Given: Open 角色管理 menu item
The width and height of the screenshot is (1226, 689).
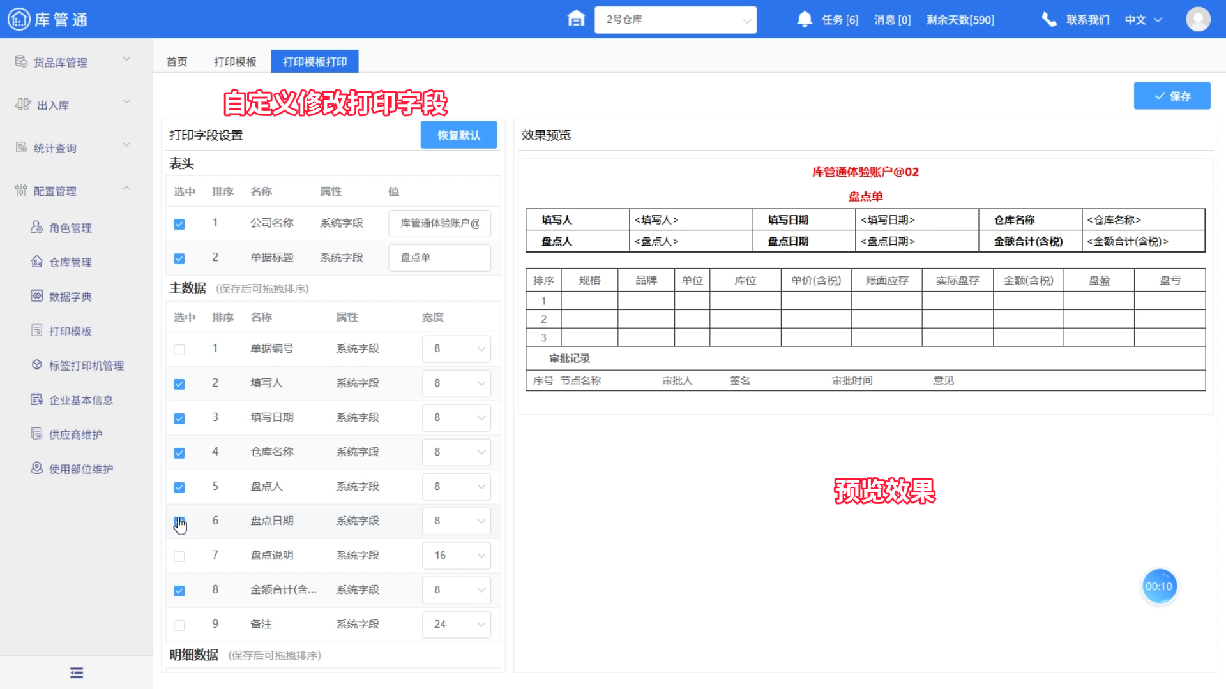Looking at the screenshot, I should point(70,228).
